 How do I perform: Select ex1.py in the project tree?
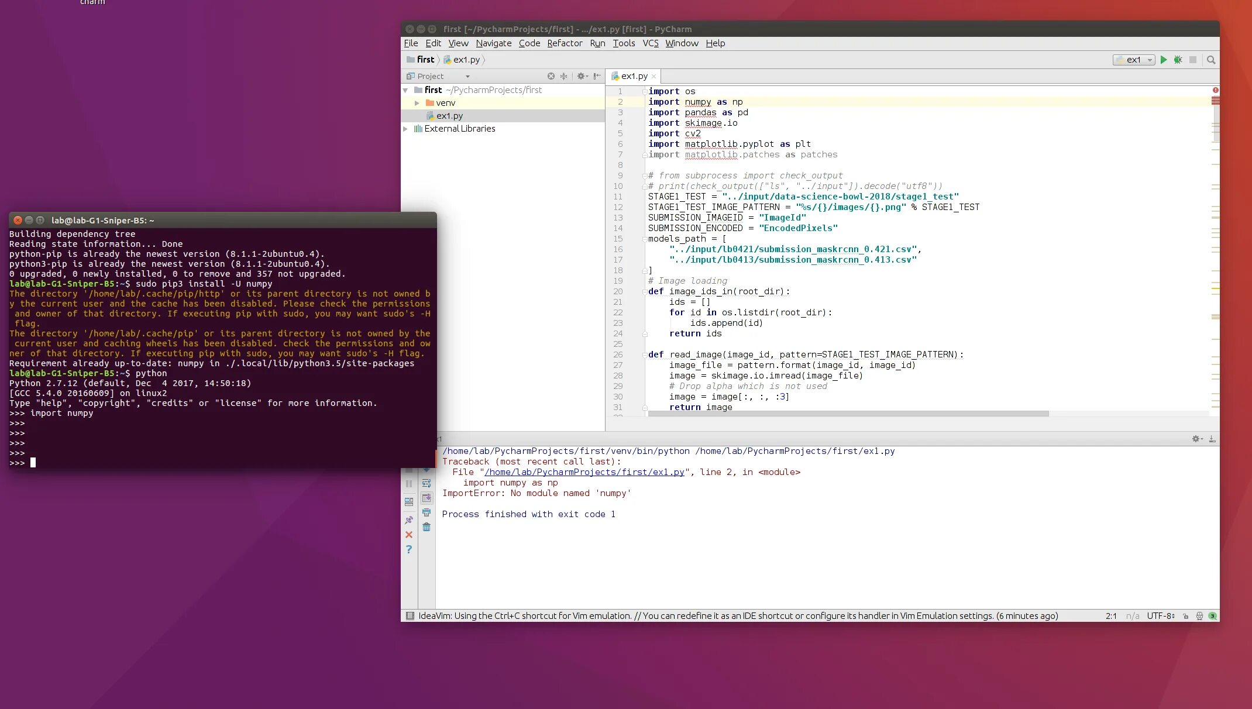tap(449, 116)
